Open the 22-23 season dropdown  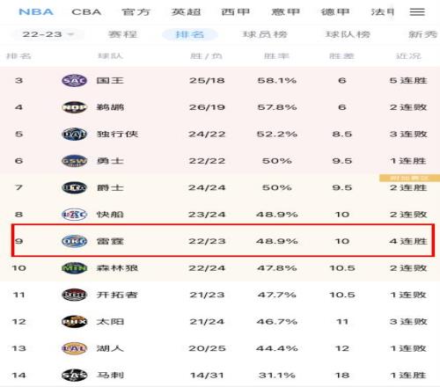tap(48, 34)
